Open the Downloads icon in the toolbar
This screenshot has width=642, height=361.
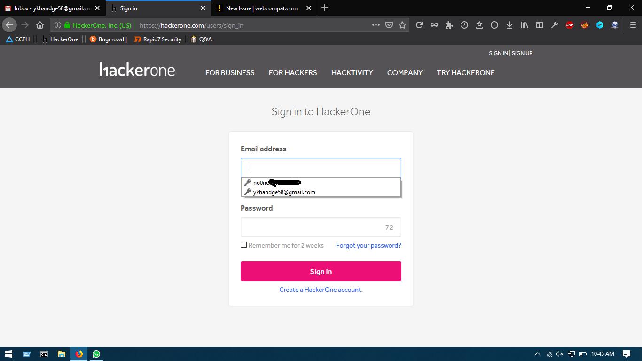(509, 25)
